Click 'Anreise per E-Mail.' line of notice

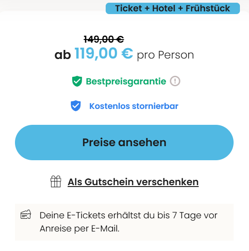[79, 228]
